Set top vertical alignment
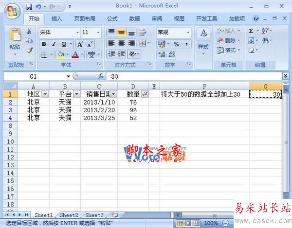 tap(111, 32)
